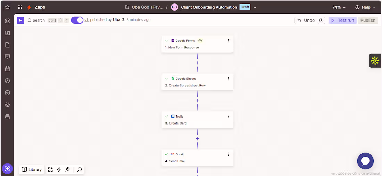Open the yellow asterisk side tab
Viewport: 382px width, 176px height.
375,61
